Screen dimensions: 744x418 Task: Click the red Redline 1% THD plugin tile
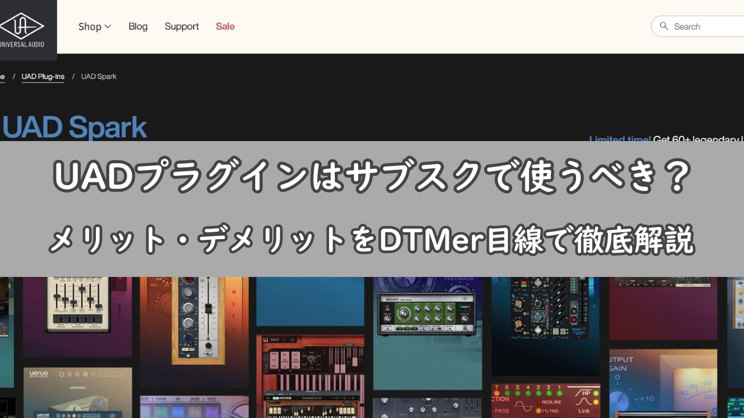[545, 399]
